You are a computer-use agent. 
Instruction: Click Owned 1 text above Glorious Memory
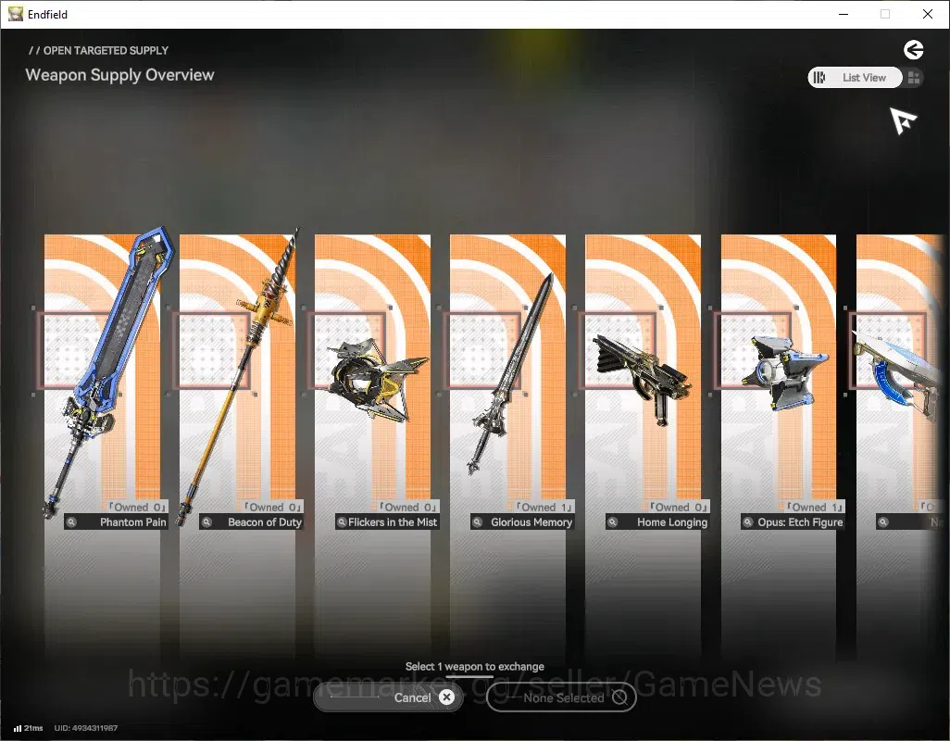[544, 508]
